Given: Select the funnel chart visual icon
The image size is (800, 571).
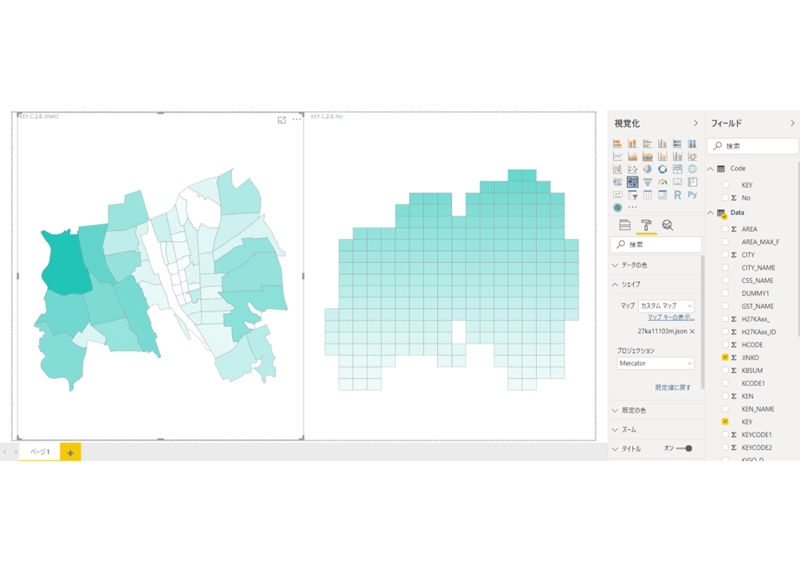Looking at the screenshot, I should tap(648, 182).
